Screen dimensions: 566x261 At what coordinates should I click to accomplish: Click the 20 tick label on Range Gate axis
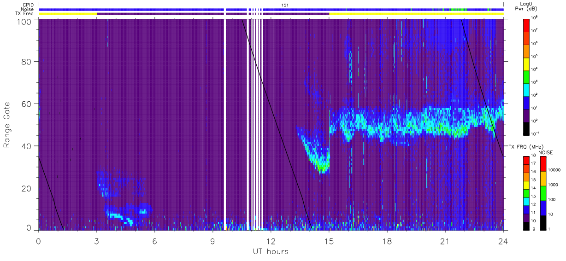[26, 188]
